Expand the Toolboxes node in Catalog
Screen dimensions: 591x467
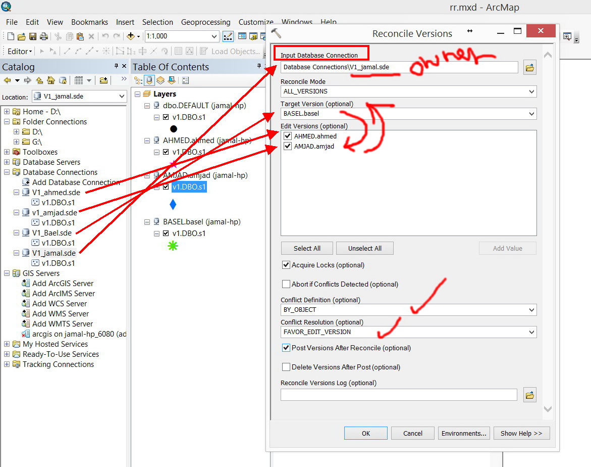coord(7,152)
